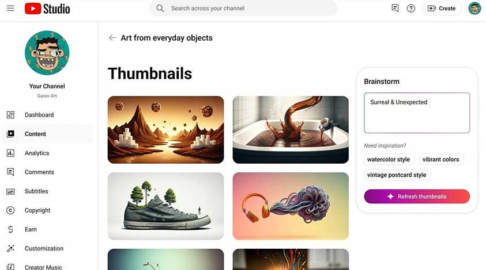
Task: Click the Copyright circle icon
Action: coord(10,210)
